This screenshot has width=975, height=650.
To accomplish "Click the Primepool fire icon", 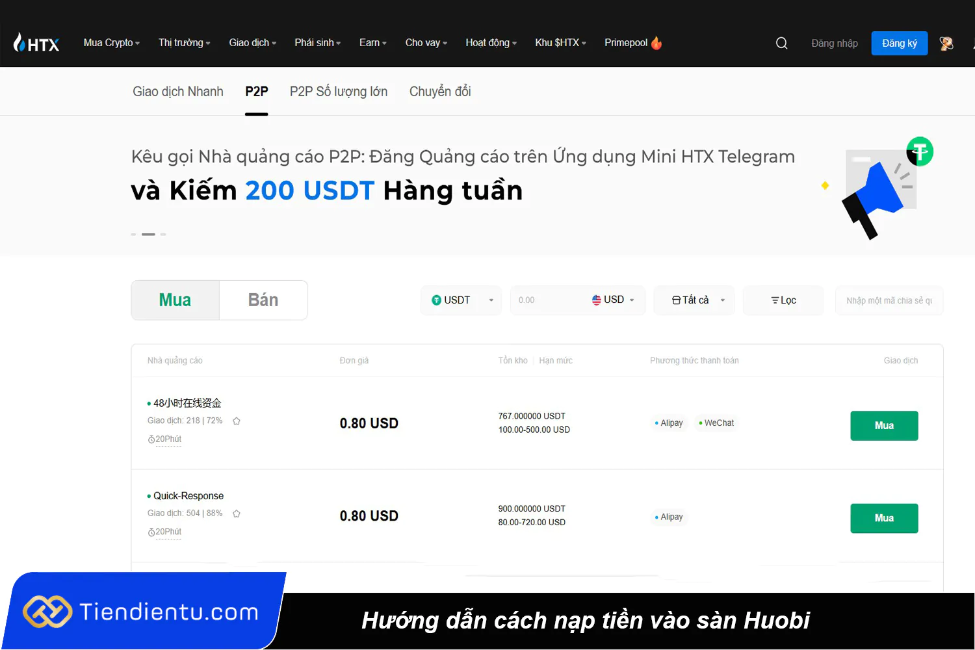I will tap(656, 43).
